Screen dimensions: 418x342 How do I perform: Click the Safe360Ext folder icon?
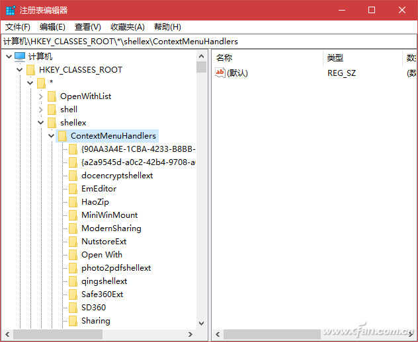73,294
